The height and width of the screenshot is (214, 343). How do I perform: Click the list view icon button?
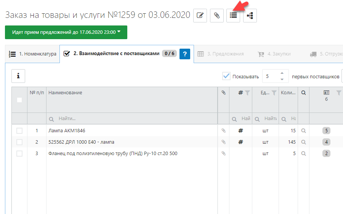(233, 16)
